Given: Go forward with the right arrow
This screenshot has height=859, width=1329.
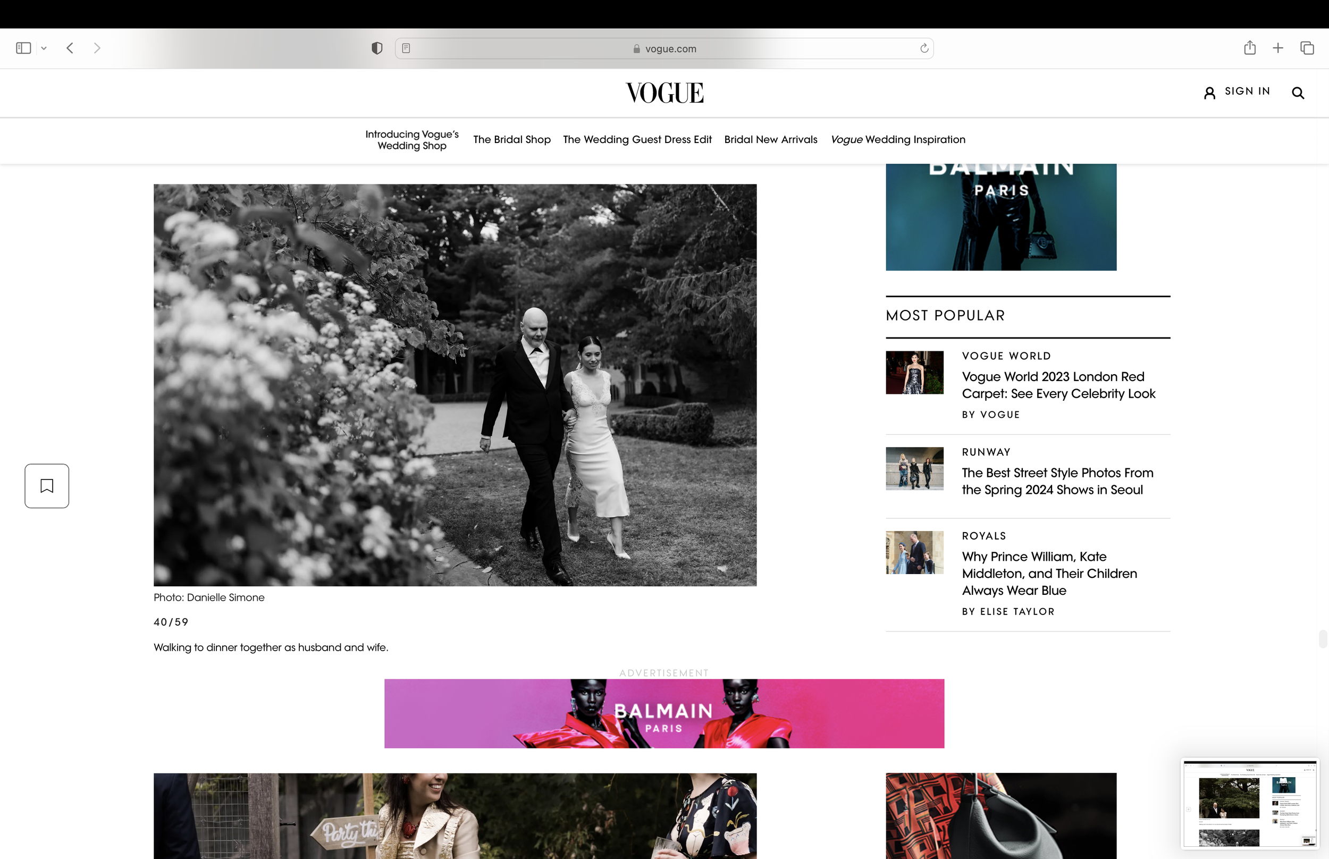Looking at the screenshot, I should 97,48.
